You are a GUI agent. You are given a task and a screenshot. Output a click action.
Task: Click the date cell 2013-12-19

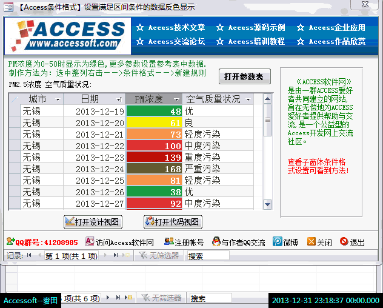pyautogui.click(x=95, y=111)
